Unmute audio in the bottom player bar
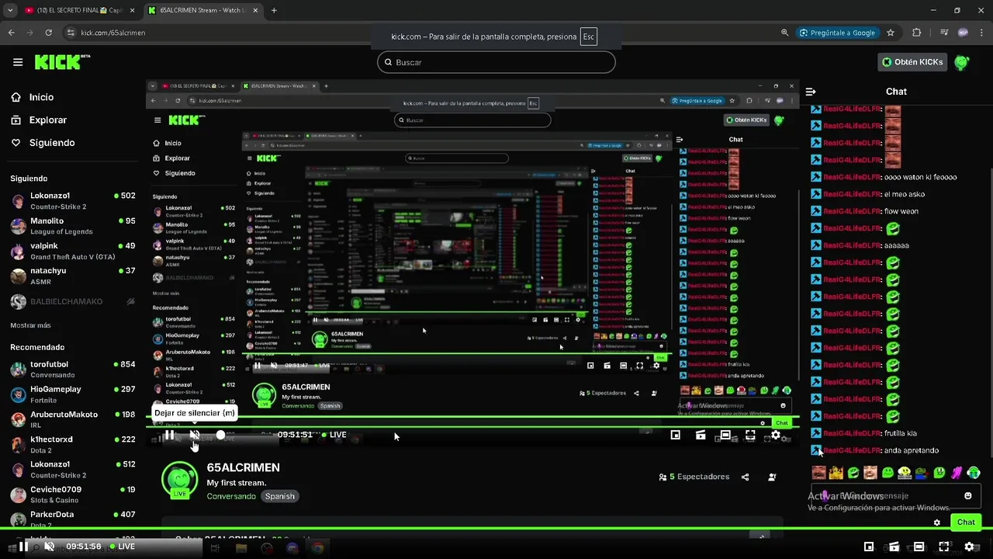The width and height of the screenshot is (993, 559). pyautogui.click(x=50, y=547)
